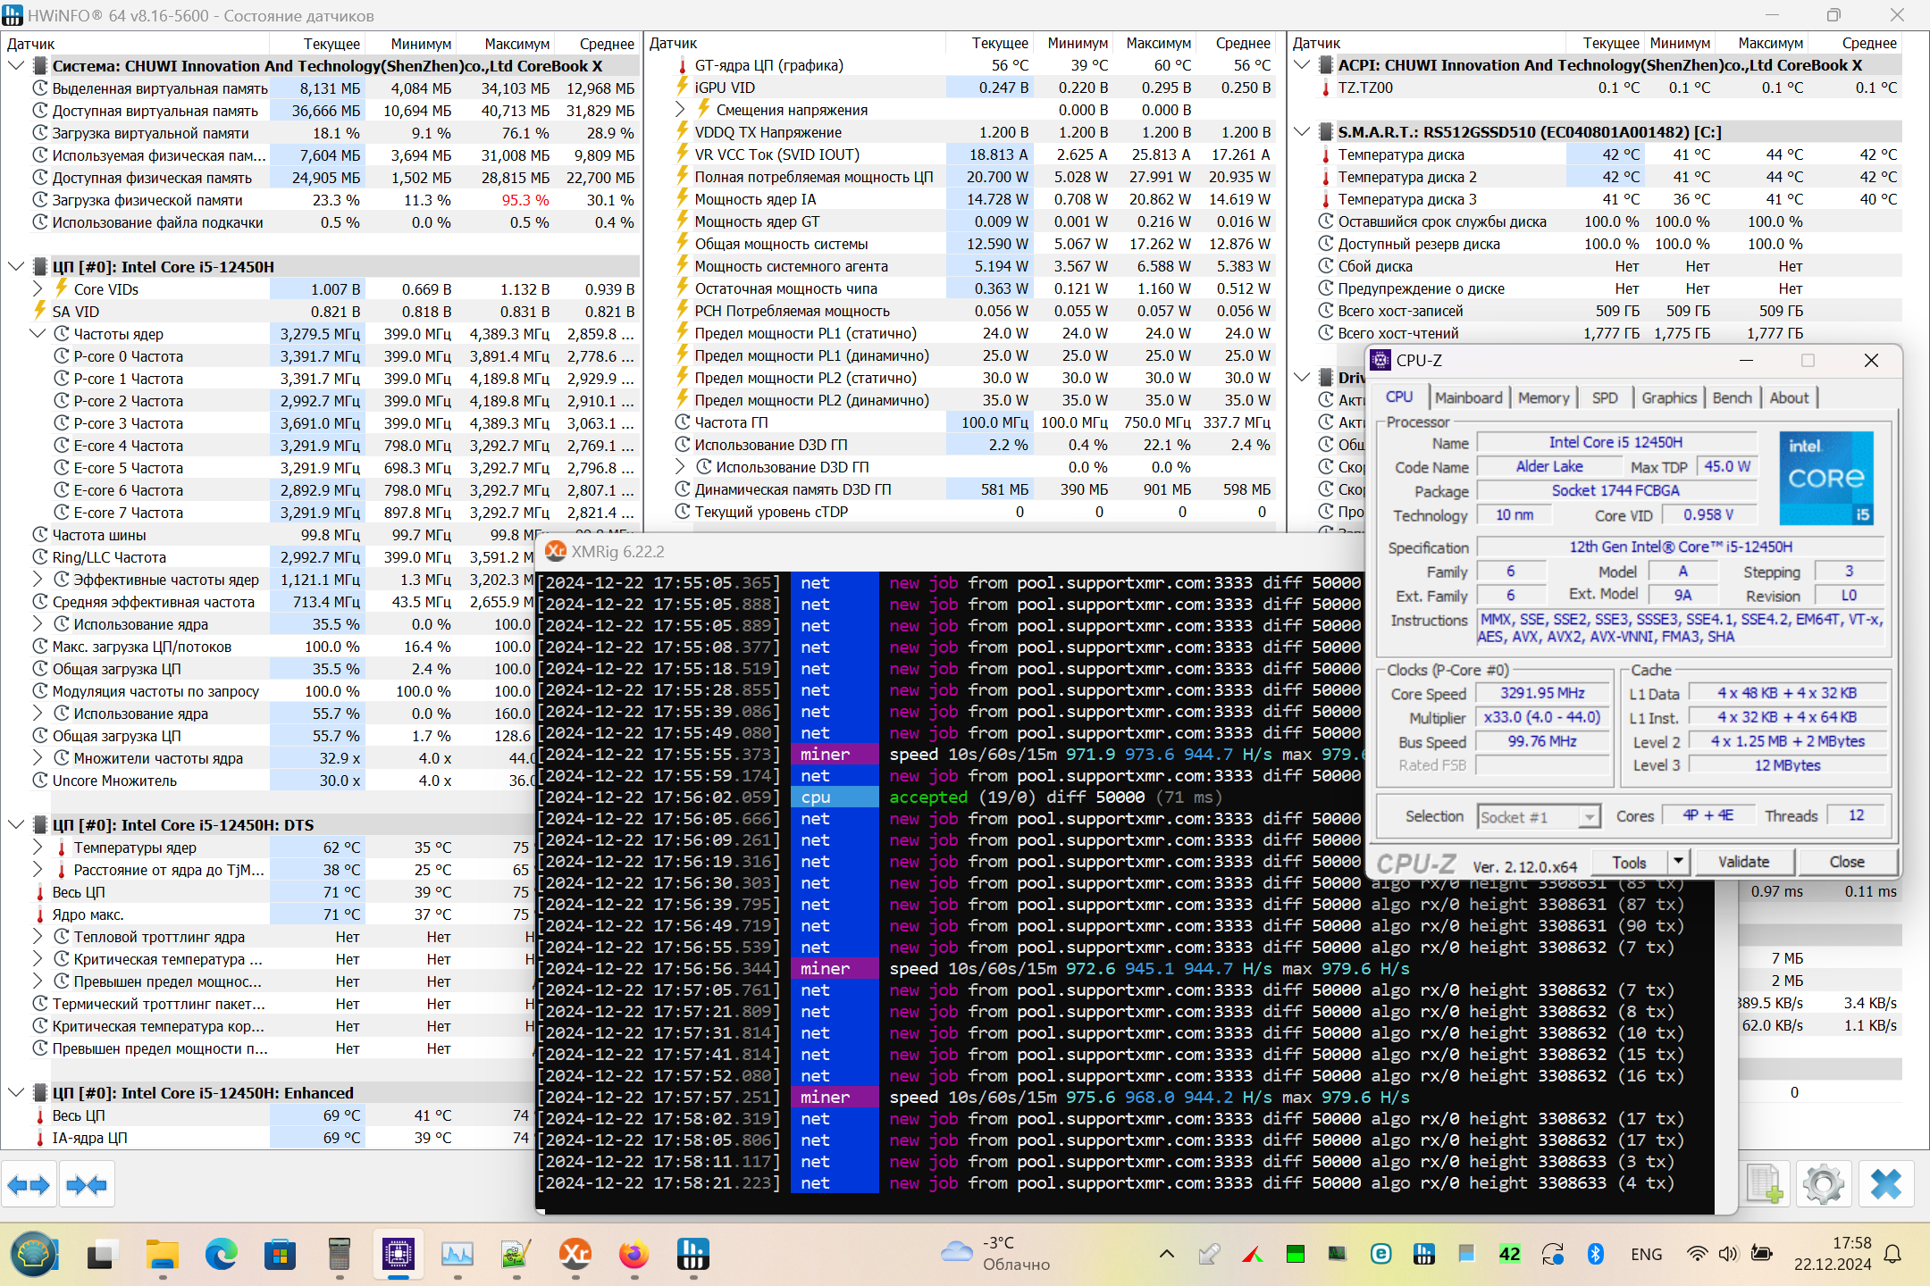The width and height of the screenshot is (1930, 1286).
Task: Click the collapse columns inward-arrows icon
Action: point(87,1186)
